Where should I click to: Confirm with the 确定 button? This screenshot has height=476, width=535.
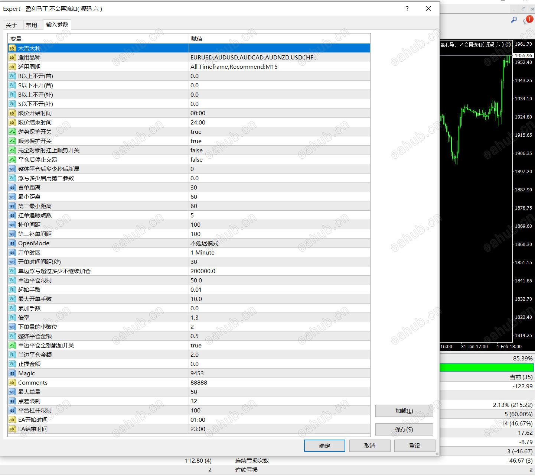click(324, 446)
